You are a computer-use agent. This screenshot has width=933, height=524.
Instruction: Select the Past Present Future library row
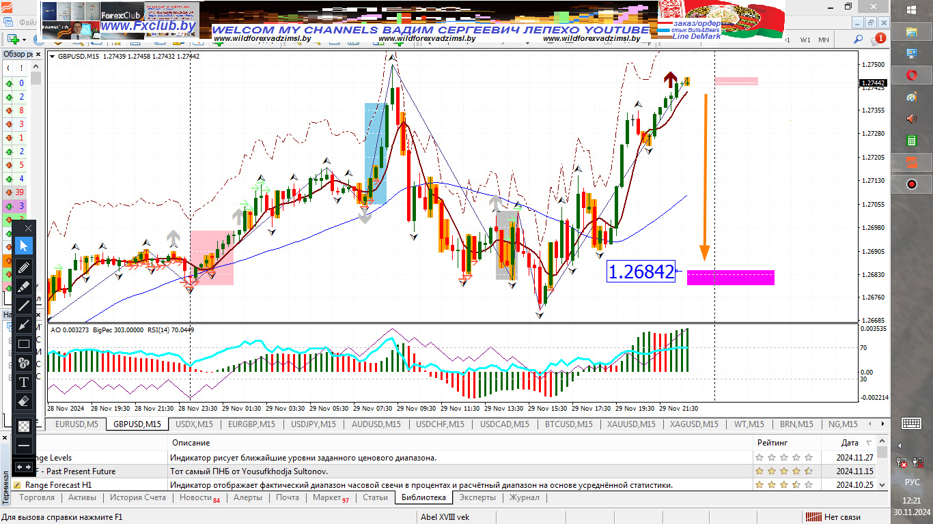(444, 471)
